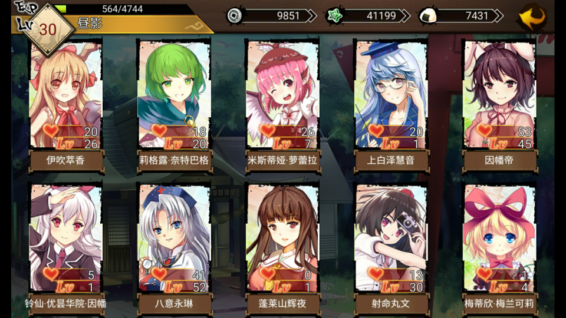Viewport: 566px width, 318px height.
Task: Tap the rice ball onigiri icon
Action: coord(428,16)
